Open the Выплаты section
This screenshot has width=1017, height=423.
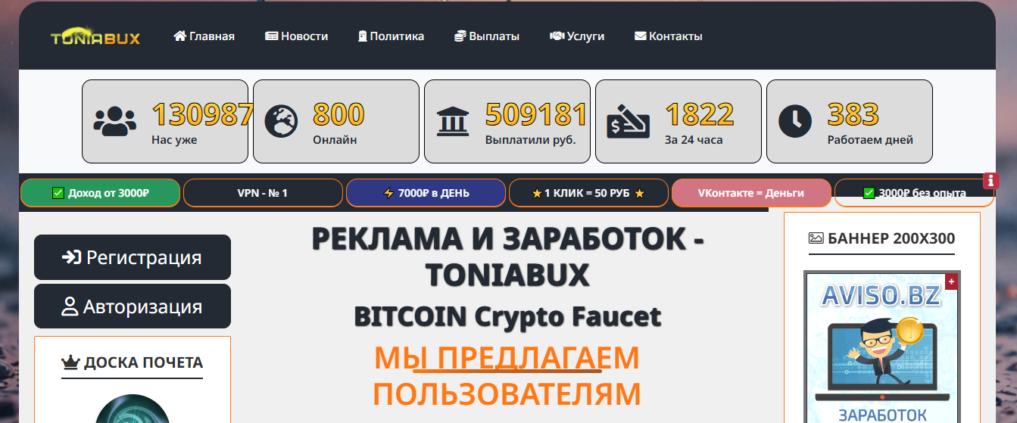tap(486, 36)
